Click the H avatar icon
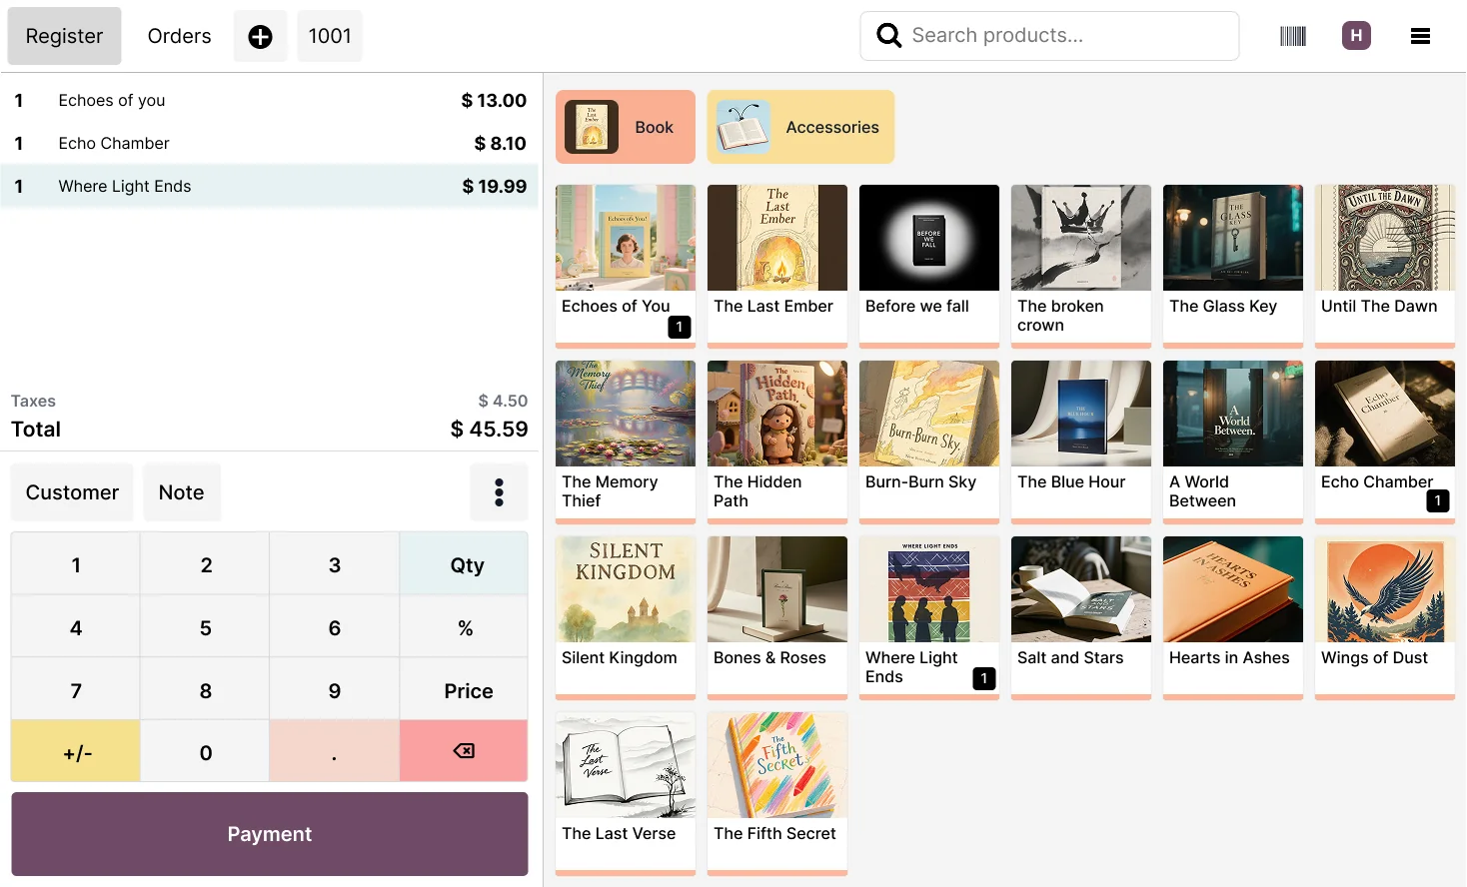Viewport: 1467px width, 887px height. pyautogui.click(x=1356, y=35)
